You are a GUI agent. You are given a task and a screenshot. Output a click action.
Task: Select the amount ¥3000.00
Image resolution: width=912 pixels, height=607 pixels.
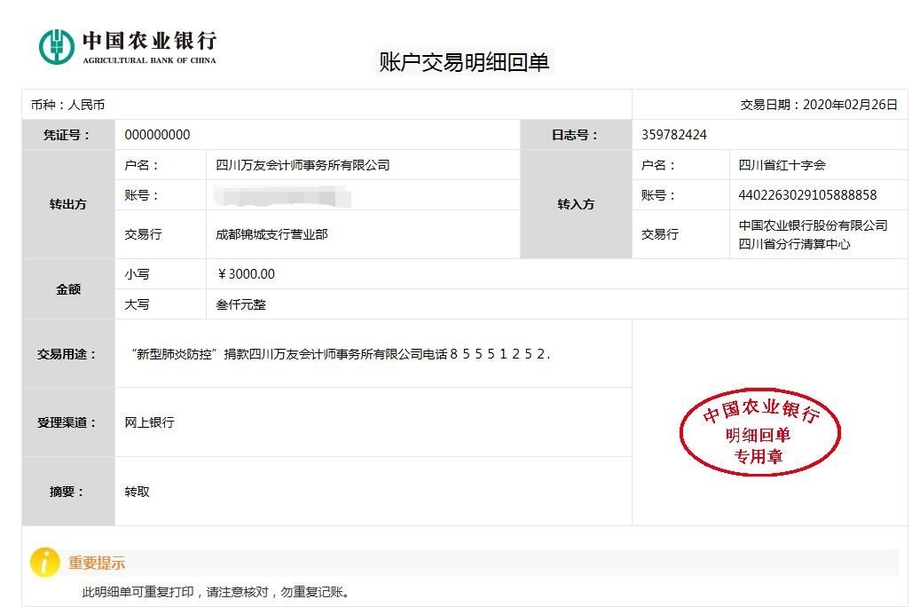click(x=246, y=274)
